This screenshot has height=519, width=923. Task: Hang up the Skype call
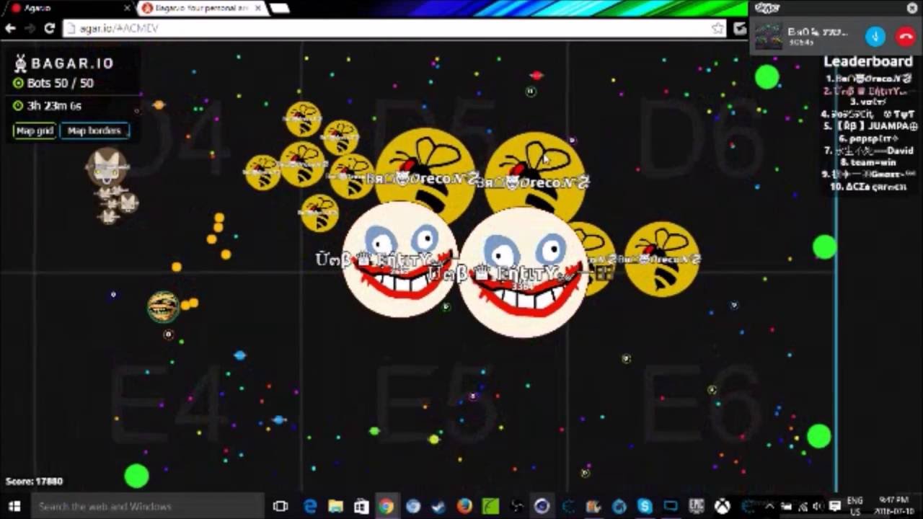906,36
